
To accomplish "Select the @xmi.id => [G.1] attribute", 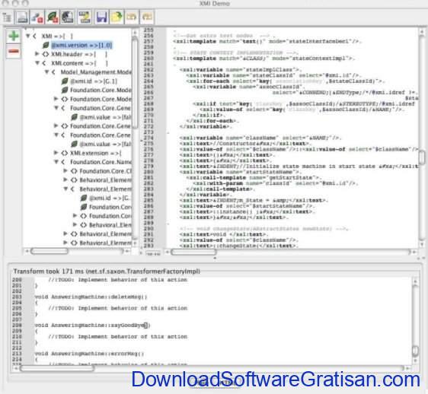I will click(x=94, y=81).
